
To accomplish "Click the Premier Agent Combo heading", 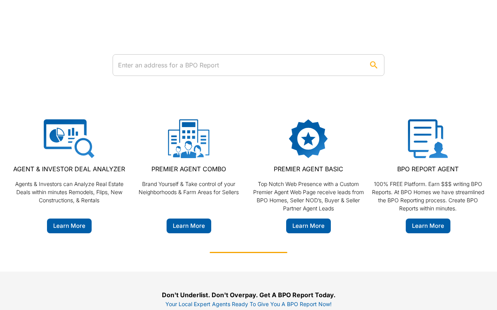I will (x=189, y=169).
